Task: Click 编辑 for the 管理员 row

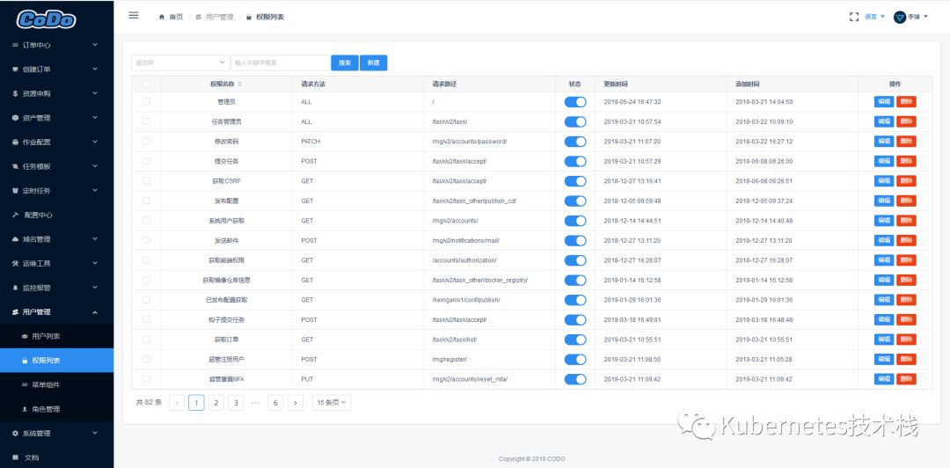Action: tap(884, 102)
